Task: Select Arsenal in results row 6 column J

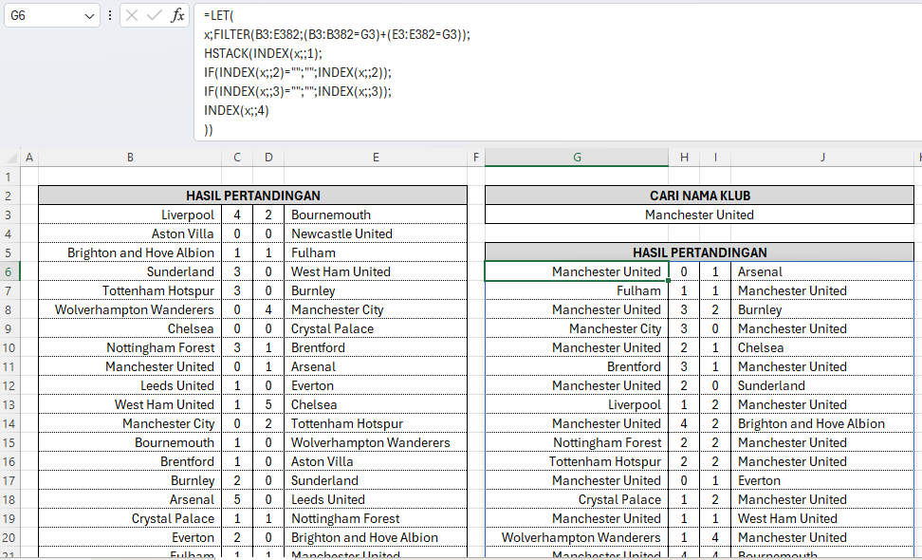Action: pos(822,271)
